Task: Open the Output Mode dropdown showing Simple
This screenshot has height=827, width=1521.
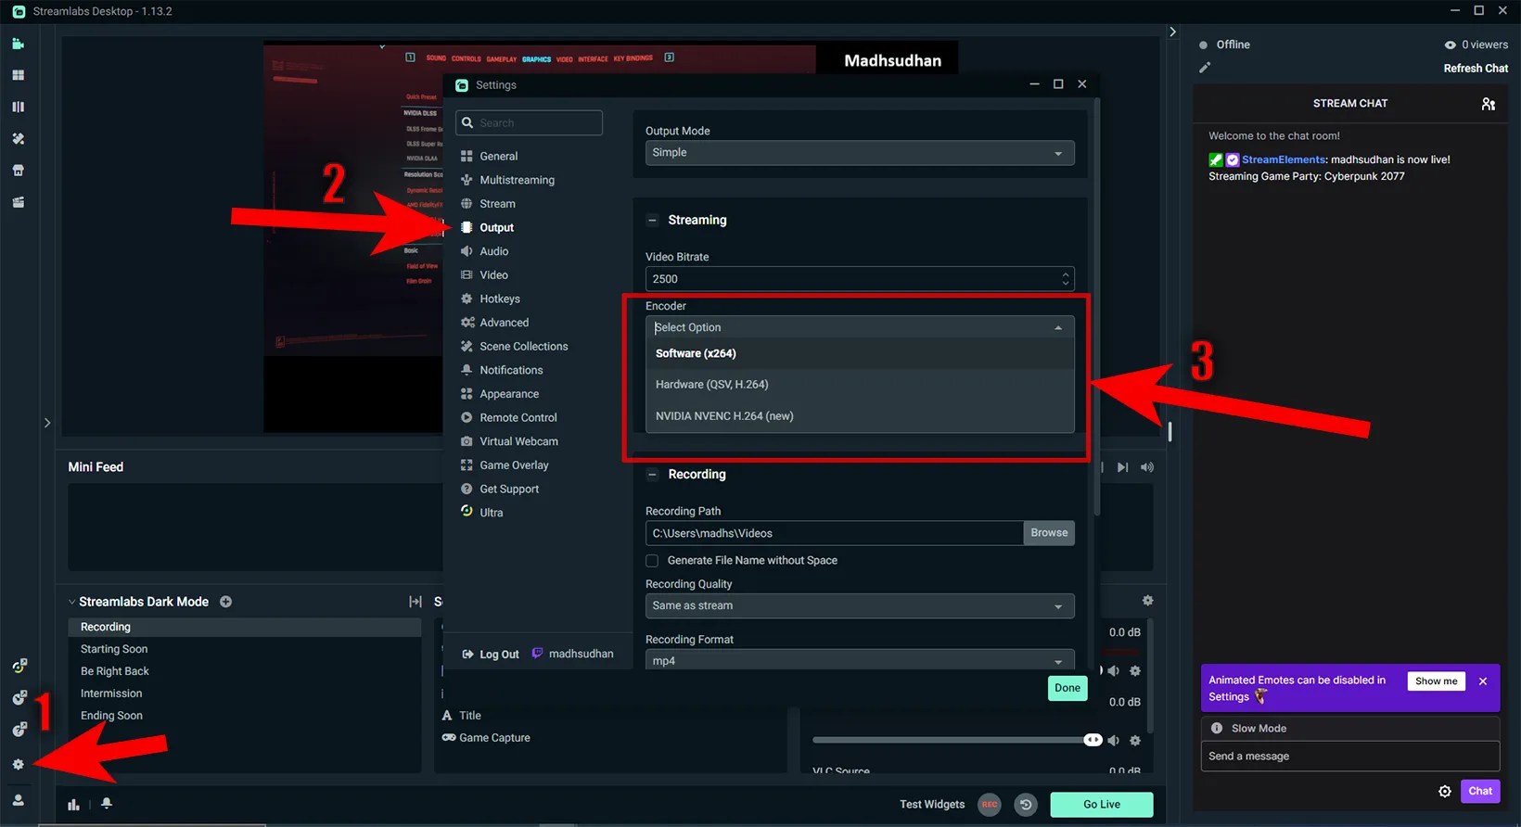Action: click(x=860, y=153)
